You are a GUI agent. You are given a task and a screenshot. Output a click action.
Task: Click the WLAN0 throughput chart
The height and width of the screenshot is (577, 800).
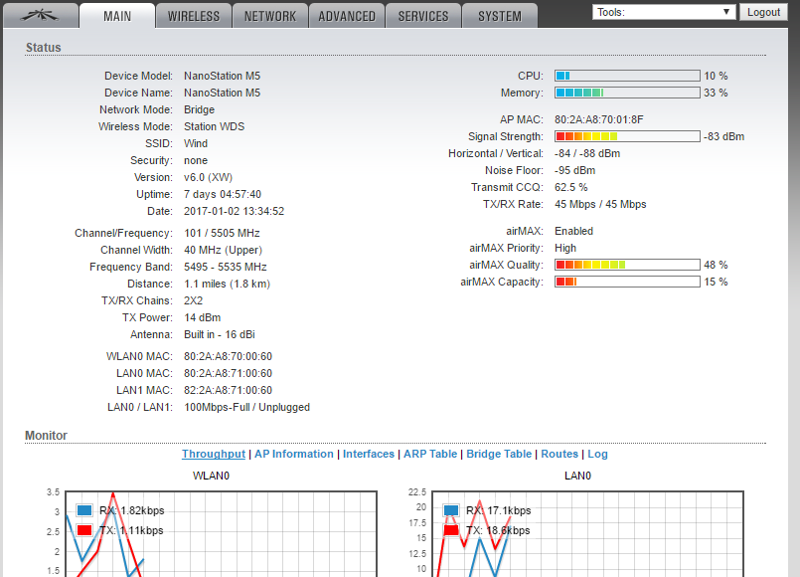tap(221, 534)
